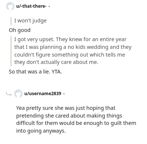This screenshot has height=144, width=147.
Task: Click the vertical quote bar beside "I won't judge"
Action: tap(11, 21)
